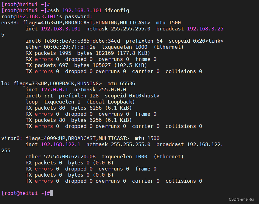Click the ens33 RX packets 1995 value
Screen dimensions: 259x204
click(65, 53)
